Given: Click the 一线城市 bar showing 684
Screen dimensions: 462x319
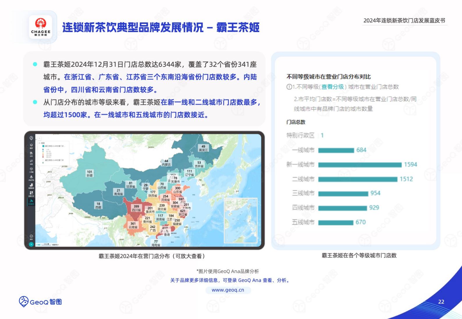Looking at the screenshot, I should point(336,150).
